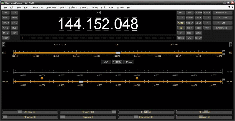Open the File menu
The image size is (235, 121).
coord(6,7)
